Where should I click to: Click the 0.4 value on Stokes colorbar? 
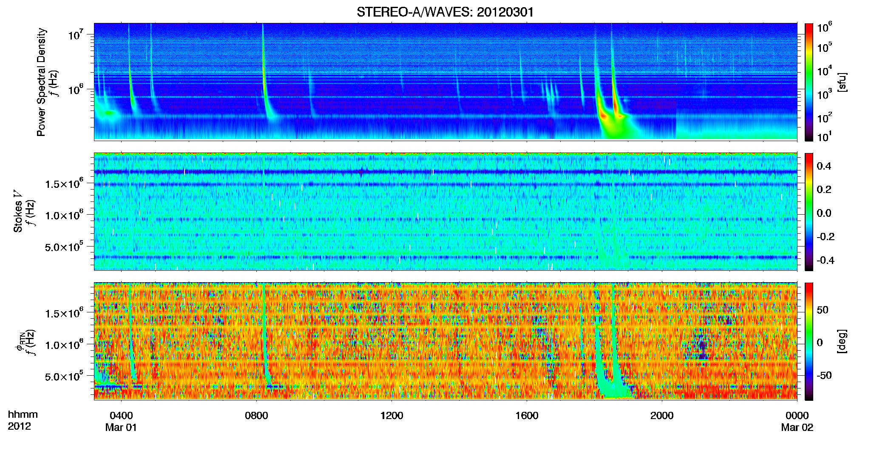pos(824,166)
